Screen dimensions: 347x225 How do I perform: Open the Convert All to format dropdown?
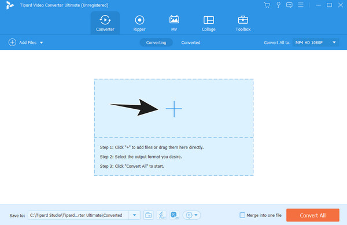(x=316, y=42)
